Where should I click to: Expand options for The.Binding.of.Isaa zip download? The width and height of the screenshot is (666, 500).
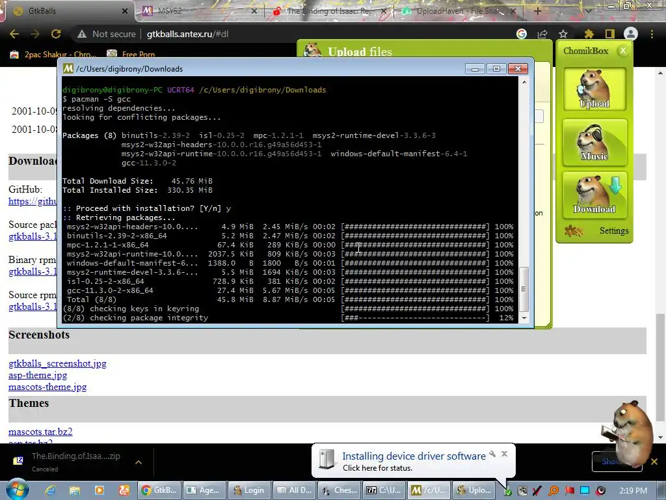pyautogui.click(x=139, y=462)
